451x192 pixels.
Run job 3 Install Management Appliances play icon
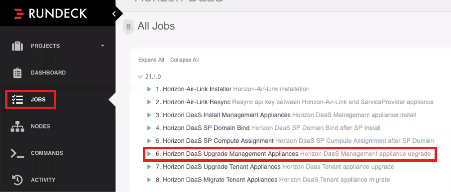149,115
